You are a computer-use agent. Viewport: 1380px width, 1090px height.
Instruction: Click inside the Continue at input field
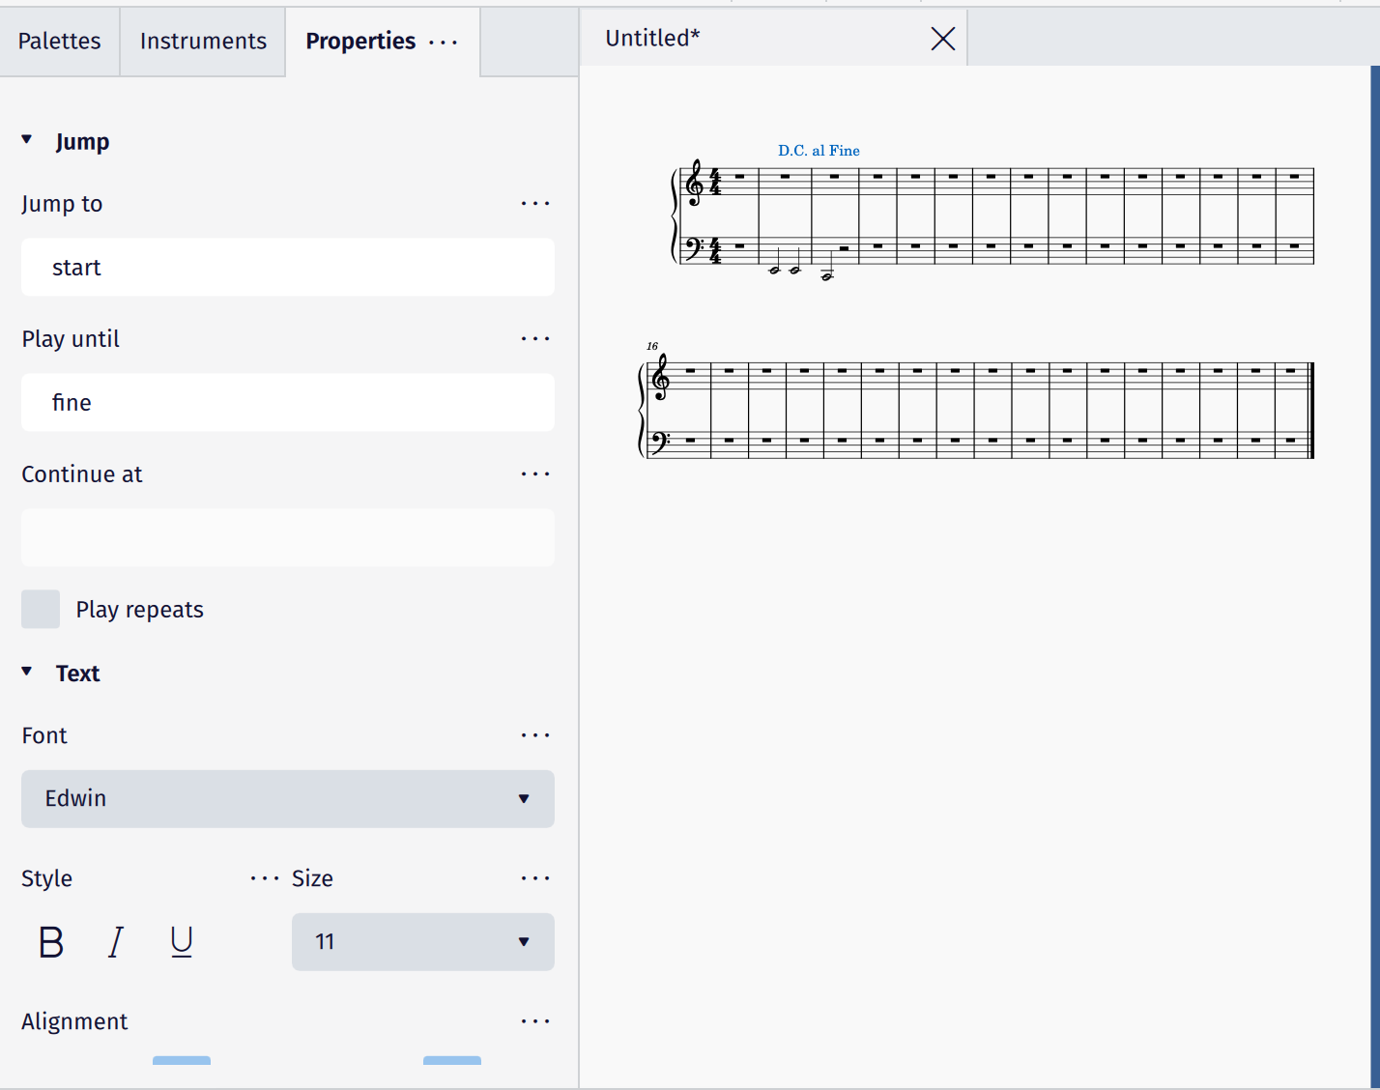click(287, 537)
